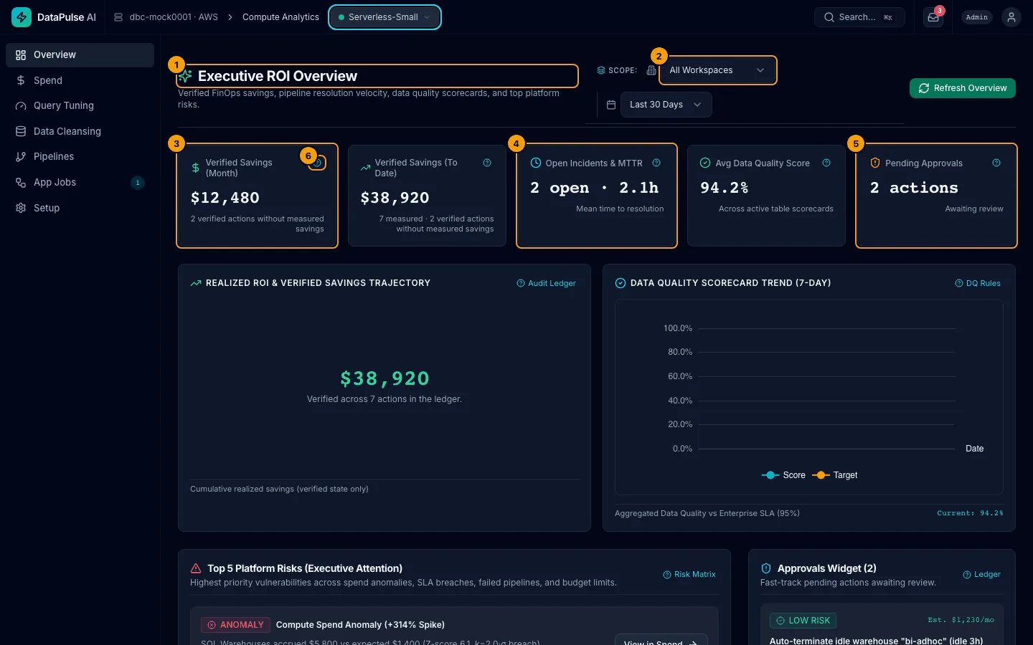1033x645 pixels.
Task: Click the LOW RISK badge in Approvals Widget
Action: pyautogui.click(x=803, y=621)
